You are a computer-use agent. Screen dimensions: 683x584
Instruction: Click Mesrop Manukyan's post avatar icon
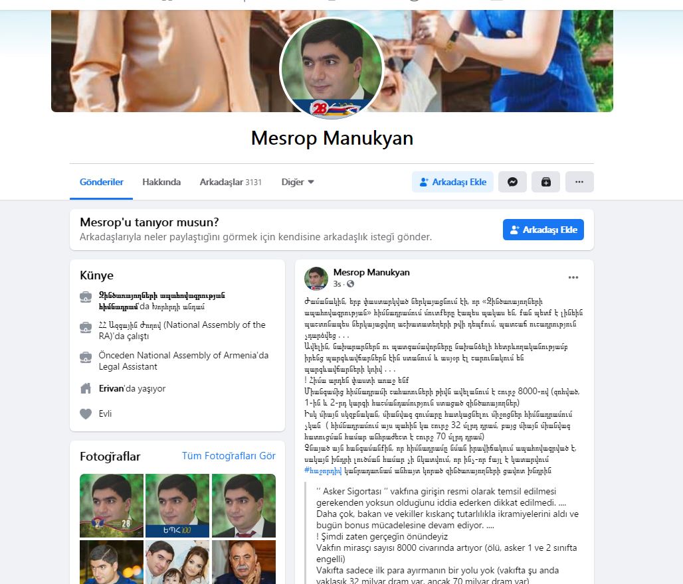tap(316, 278)
